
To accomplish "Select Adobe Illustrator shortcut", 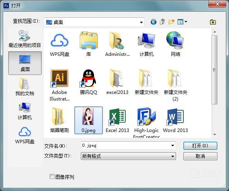I will pos(60,85).
